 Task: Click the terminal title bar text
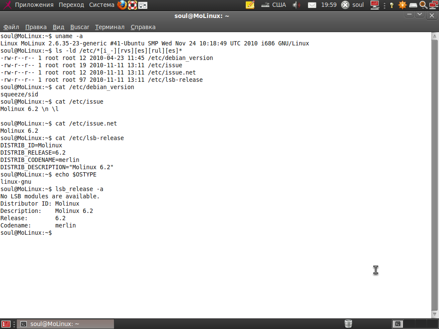pos(201,16)
